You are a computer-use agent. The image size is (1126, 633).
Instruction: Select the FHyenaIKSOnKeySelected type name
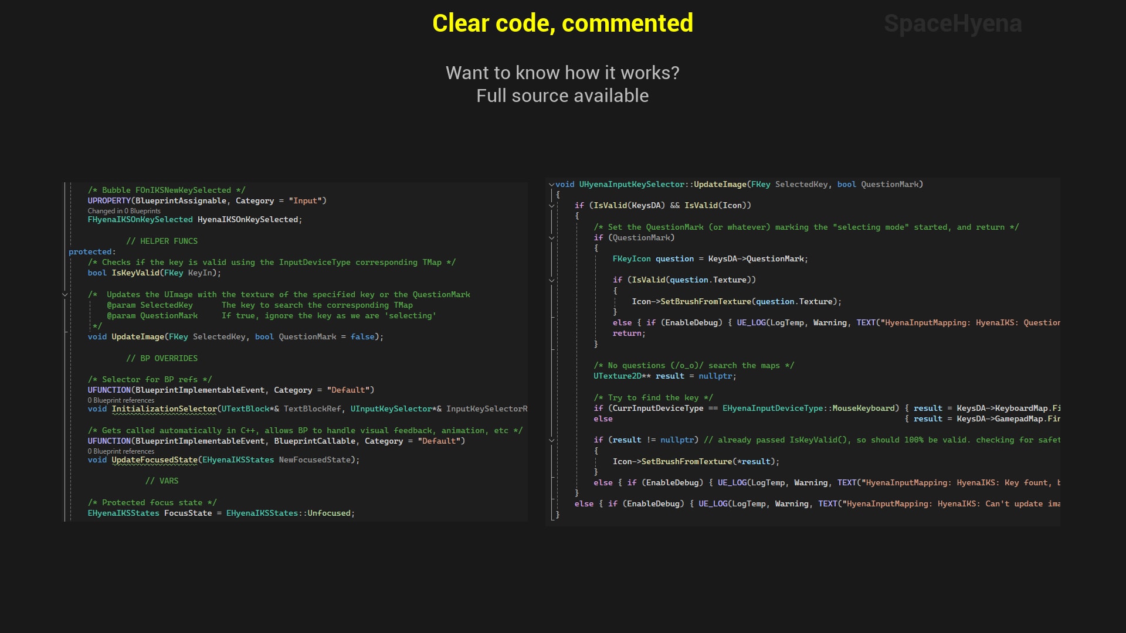coord(140,220)
